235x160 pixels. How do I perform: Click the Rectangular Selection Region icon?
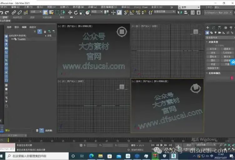click(57, 13)
